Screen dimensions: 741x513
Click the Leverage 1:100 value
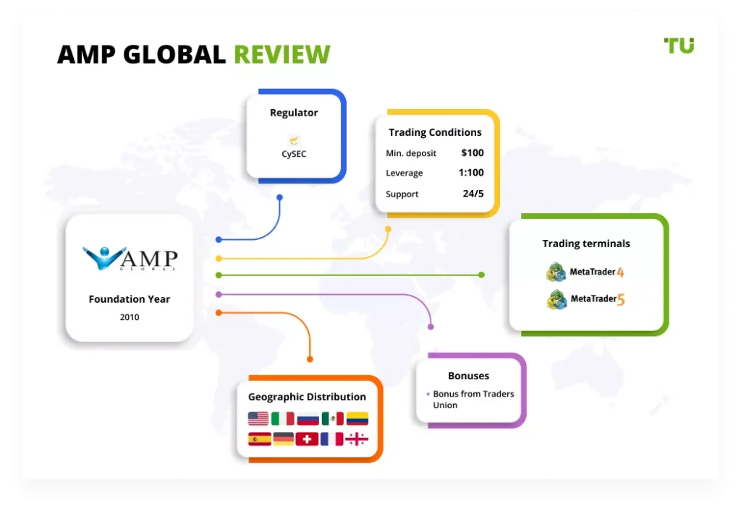click(473, 173)
